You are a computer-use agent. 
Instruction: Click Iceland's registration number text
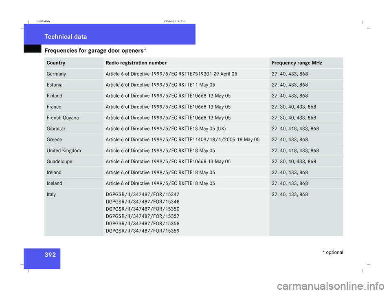[x=160, y=184]
